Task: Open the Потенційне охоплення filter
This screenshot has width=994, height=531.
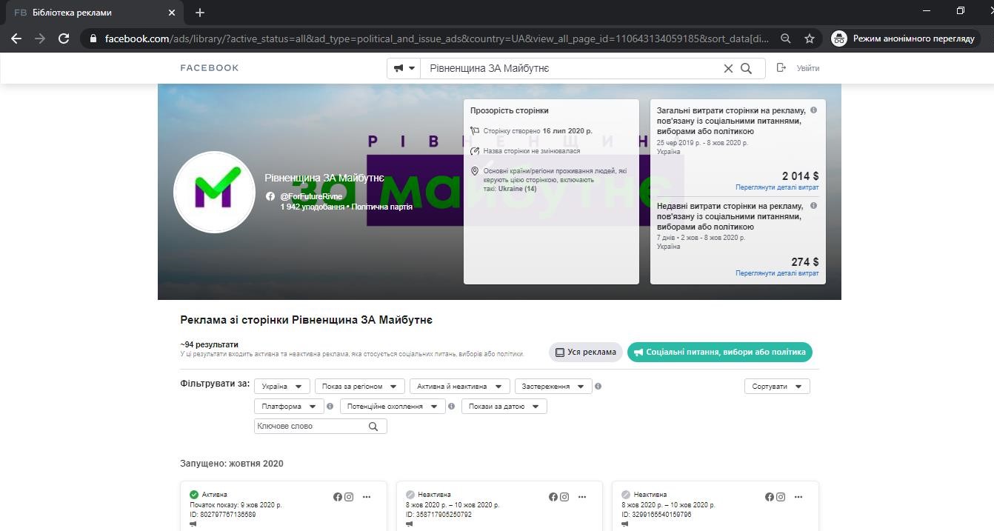Action: (393, 407)
